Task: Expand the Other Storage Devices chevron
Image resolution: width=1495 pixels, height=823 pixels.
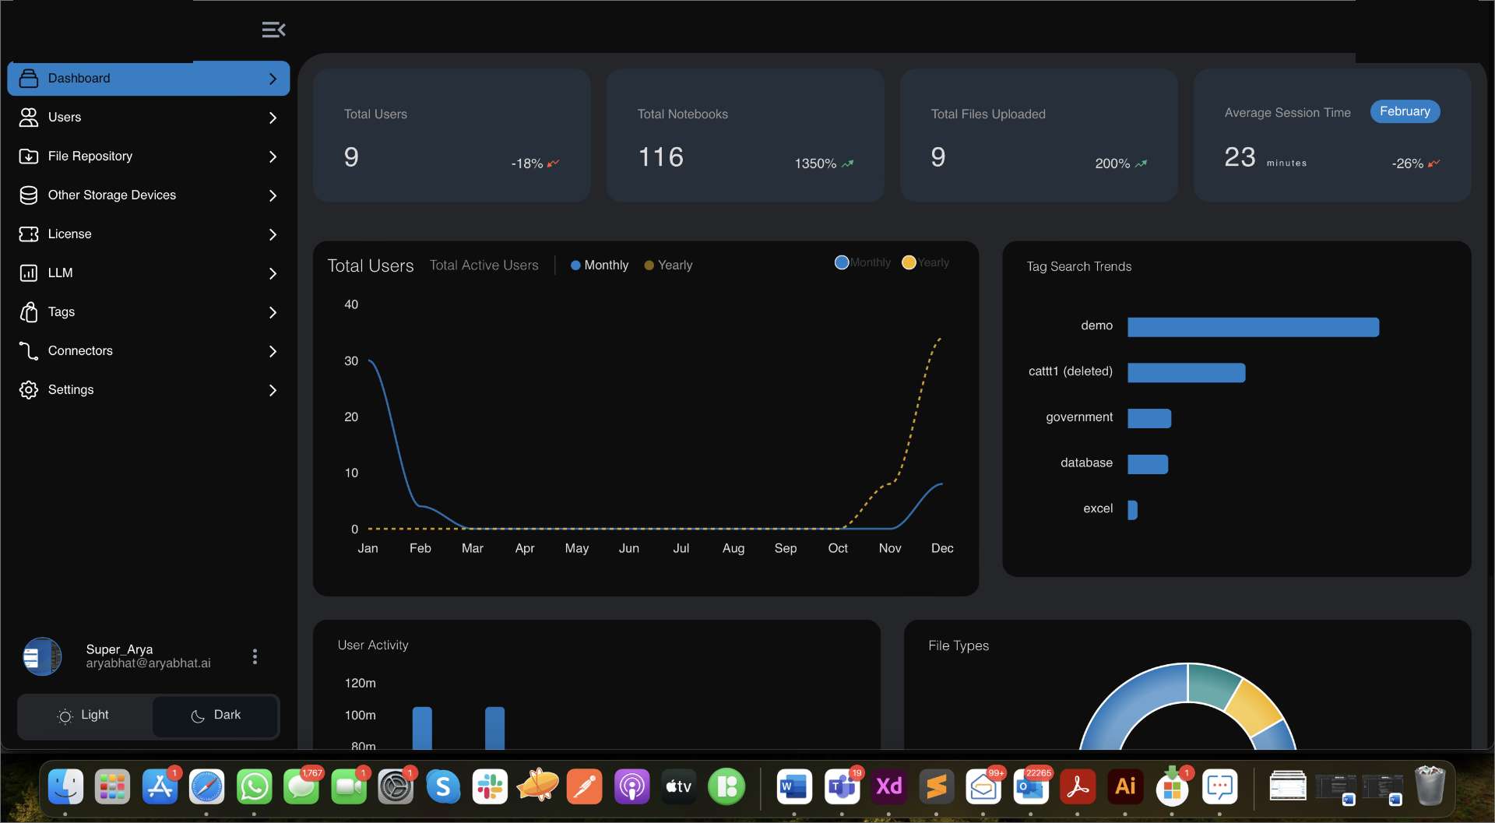Action: pyautogui.click(x=273, y=195)
